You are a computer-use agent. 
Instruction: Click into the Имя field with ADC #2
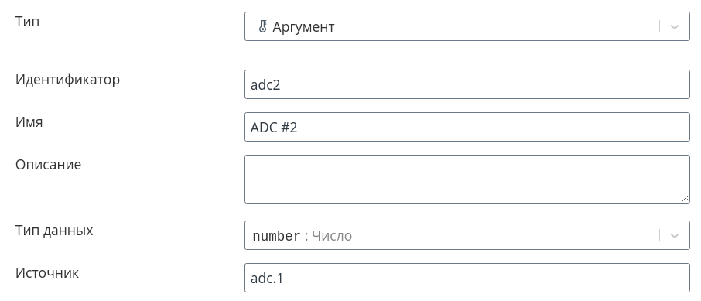coord(467,127)
